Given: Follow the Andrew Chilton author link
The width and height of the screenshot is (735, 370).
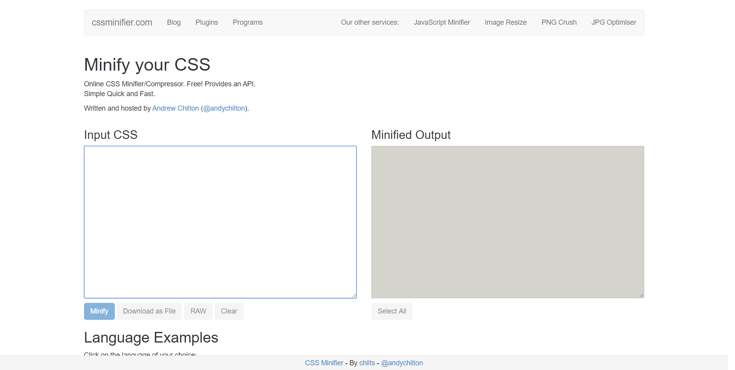Looking at the screenshot, I should click(x=176, y=108).
